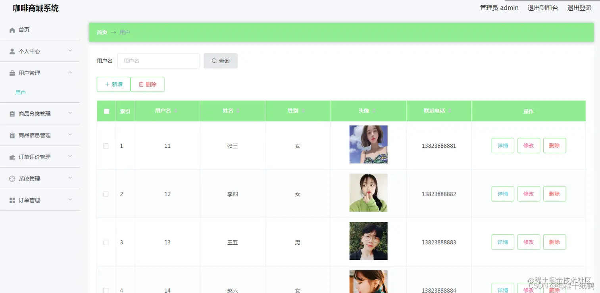Sort by 头像 column sort arrows
Screen dimensions: 600x293
pos(374,111)
